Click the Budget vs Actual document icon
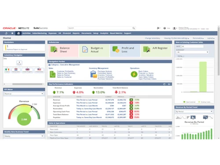This screenshot has width=220, height=165. tap(85, 49)
